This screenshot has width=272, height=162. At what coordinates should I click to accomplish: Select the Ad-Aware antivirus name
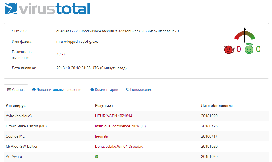pos(14,156)
